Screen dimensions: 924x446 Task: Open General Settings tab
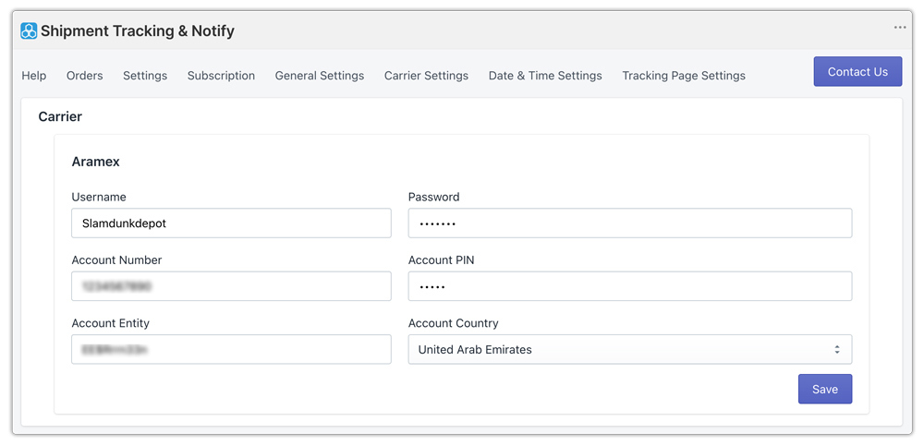pyautogui.click(x=320, y=76)
